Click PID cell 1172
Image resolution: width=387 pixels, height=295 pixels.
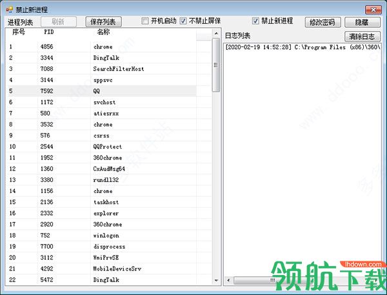click(46, 102)
